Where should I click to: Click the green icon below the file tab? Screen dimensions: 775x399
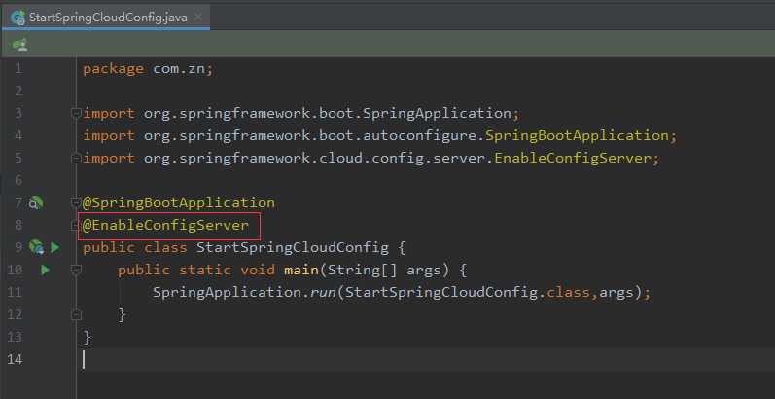pos(19,45)
